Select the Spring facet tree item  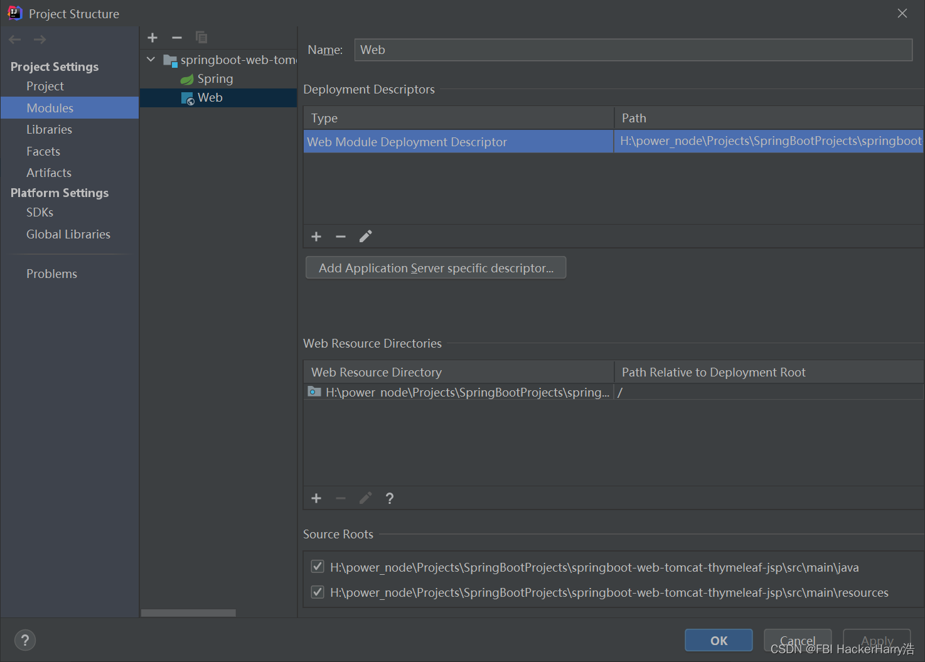coord(215,78)
